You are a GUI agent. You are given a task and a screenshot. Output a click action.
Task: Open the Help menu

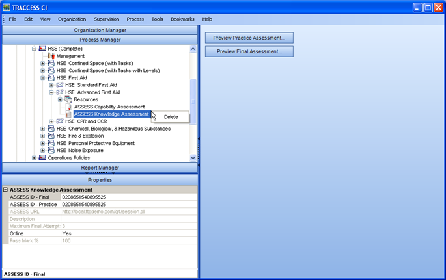(x=207, y=19)
